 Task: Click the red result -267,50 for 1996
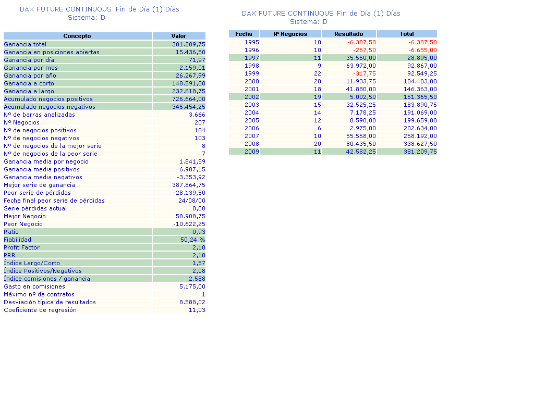click(365, 50)
